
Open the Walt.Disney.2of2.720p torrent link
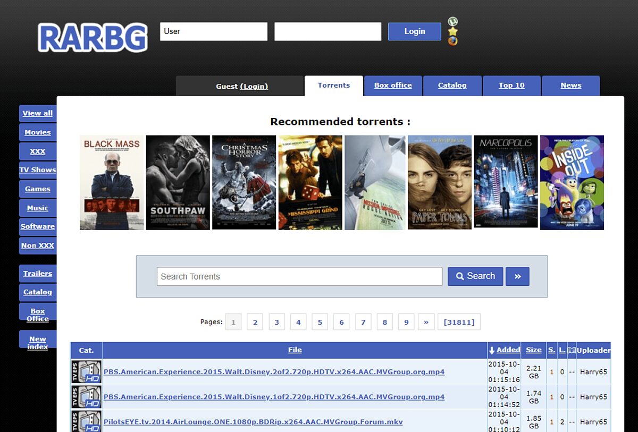pyautogui.click(x=274, y=372)
